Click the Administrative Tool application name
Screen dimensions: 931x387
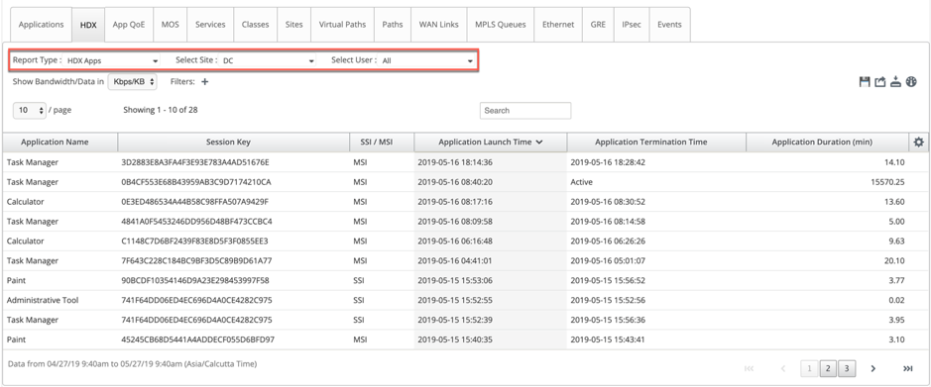(x=43, y=300)
